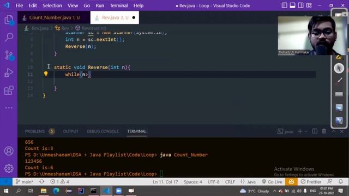Open the Run and Debug view

click(x=9, y=72)
